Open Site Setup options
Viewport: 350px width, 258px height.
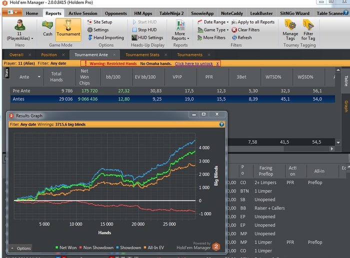point(100,22)
